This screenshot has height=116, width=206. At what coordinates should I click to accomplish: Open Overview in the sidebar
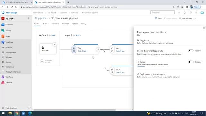tap(9, 25)
